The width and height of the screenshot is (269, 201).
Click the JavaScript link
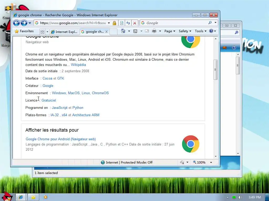point(60,108)
